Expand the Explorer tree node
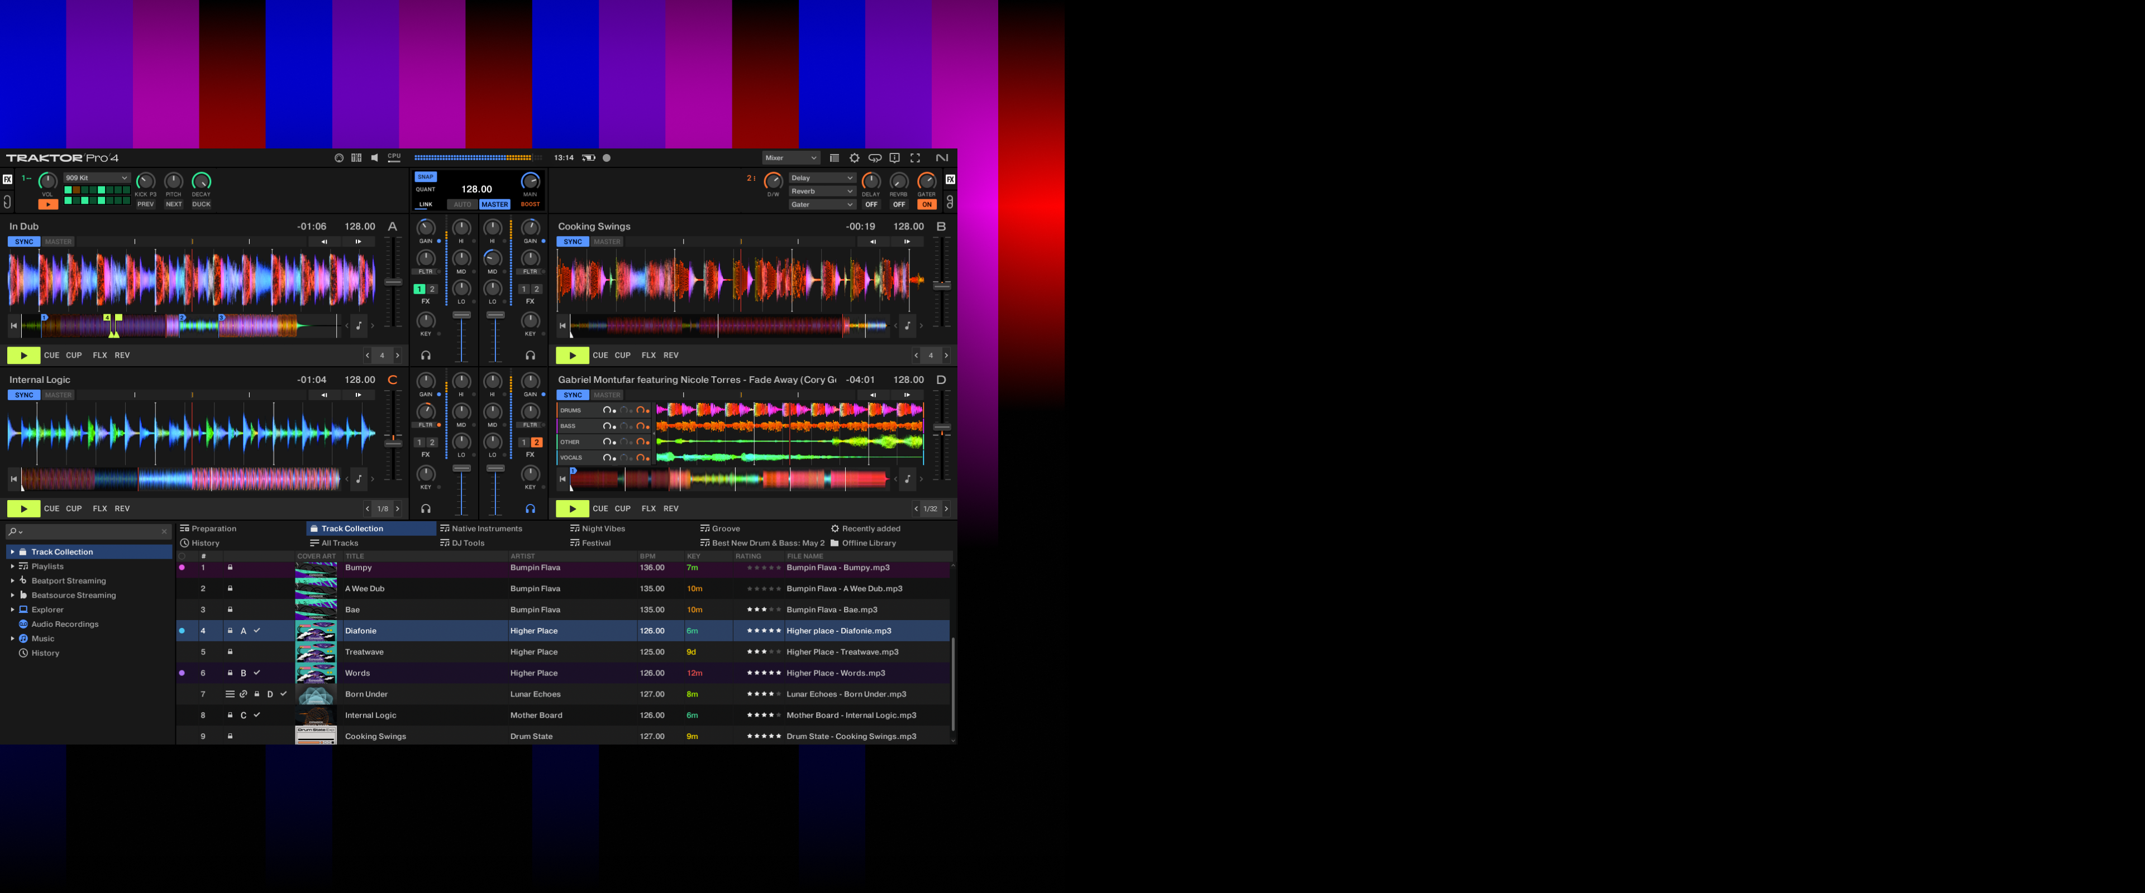2145x893 pixels. coord(12,610)
